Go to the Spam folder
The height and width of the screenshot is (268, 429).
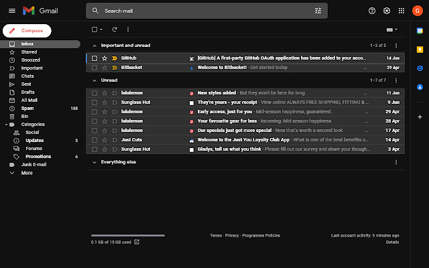coord(27,108)
